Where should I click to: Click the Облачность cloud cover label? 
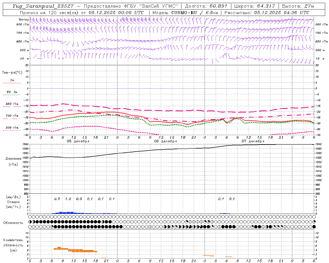pyautogui.click(x=13, y=223)
